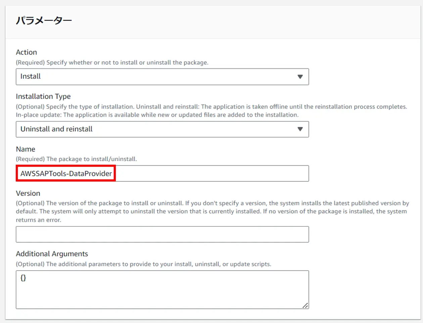This screenshot has width=423, height=323.
Task: Click the empty Version input field
Action: click(162, 234)
